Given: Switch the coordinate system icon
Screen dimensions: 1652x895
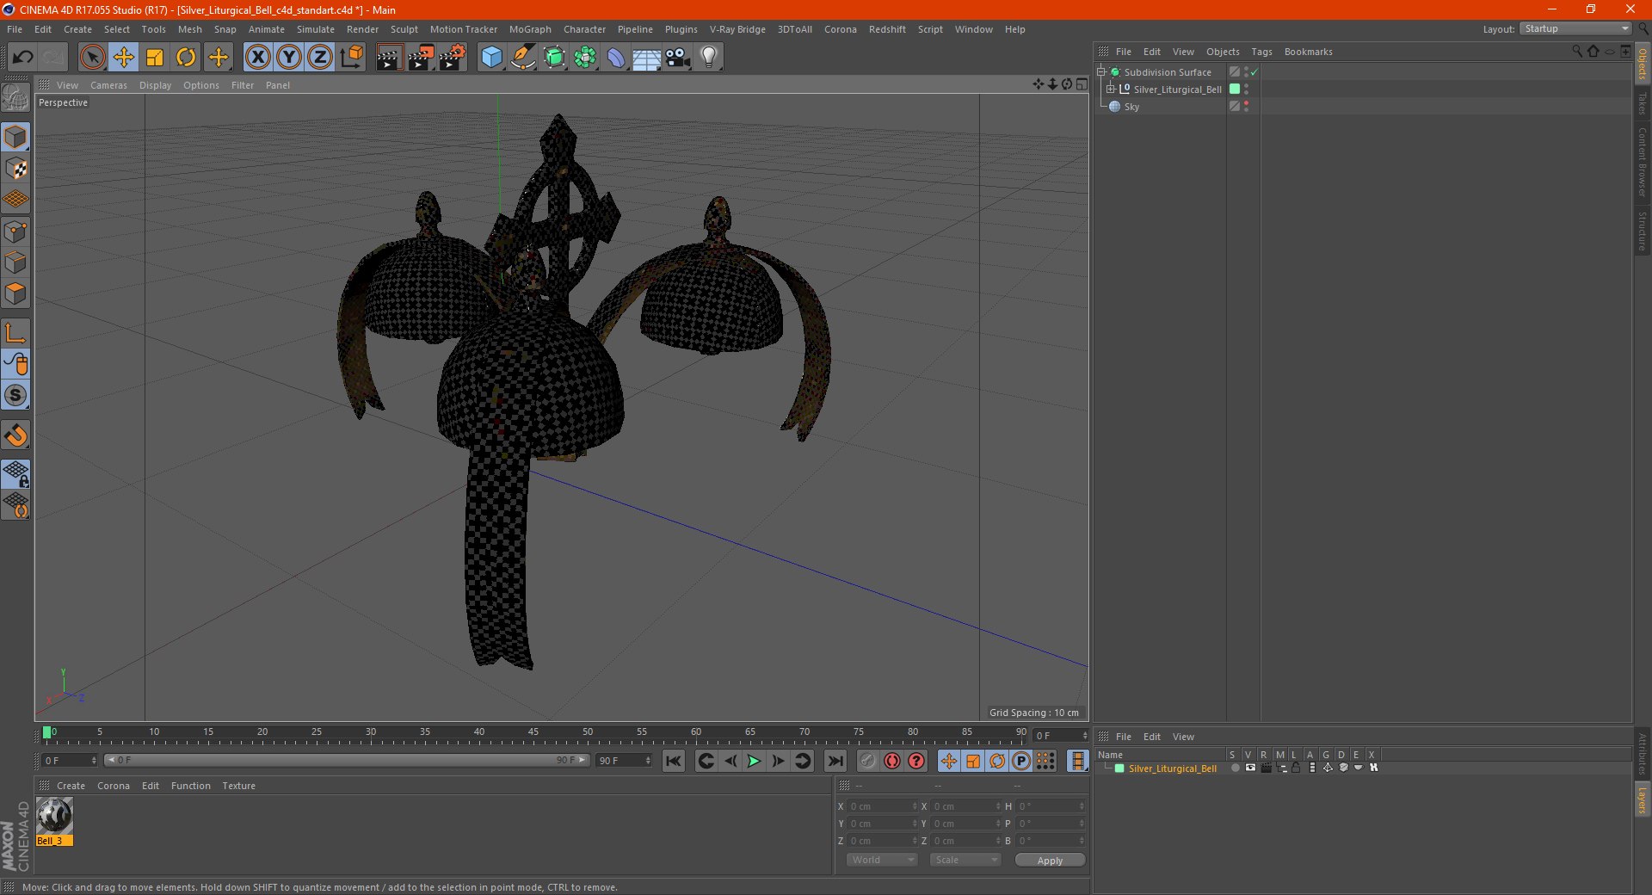Looking at the screenshot, I should (x=352, y=58).
